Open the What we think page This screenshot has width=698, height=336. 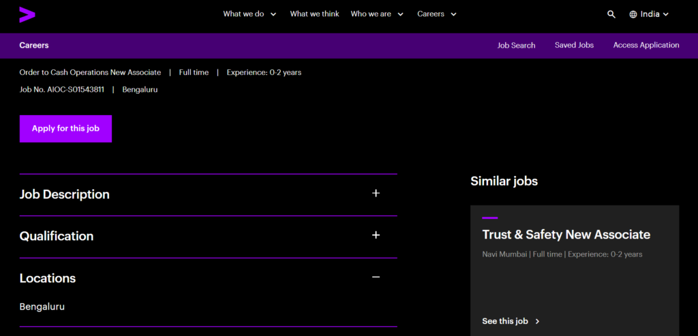click(315, 14)
